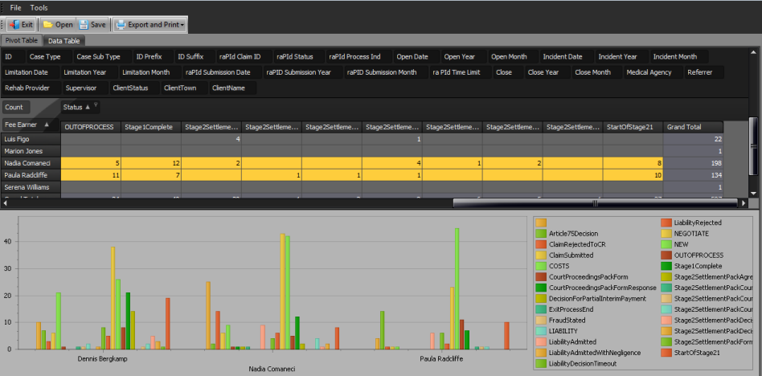Viewport: 762px width, 376px height.
Task: Click the Save disk icon
Action: (x=84, y=25)
